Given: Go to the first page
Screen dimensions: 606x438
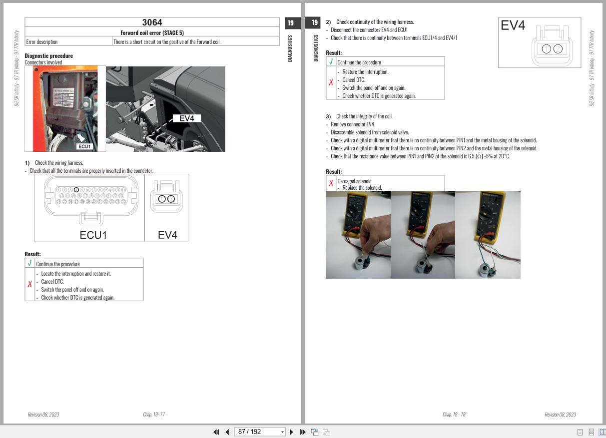Looking at the screenshot, I should (x=216, y=432).
